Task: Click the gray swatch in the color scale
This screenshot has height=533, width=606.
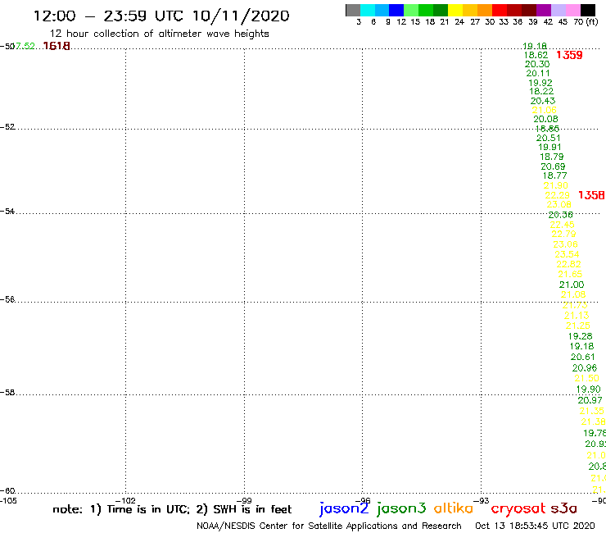Action: [x=353, y=10]
